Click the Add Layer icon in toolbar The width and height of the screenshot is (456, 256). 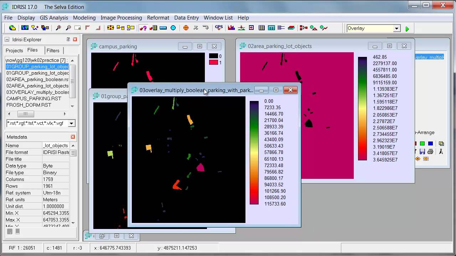point(35,28)
